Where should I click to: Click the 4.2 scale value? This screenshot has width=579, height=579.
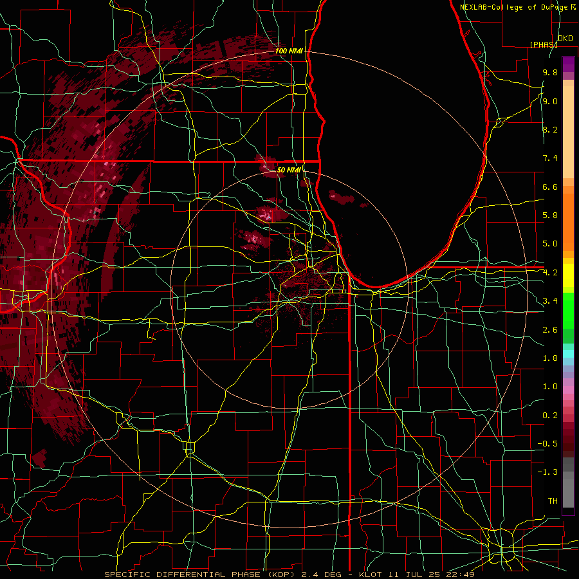(550, 273)
